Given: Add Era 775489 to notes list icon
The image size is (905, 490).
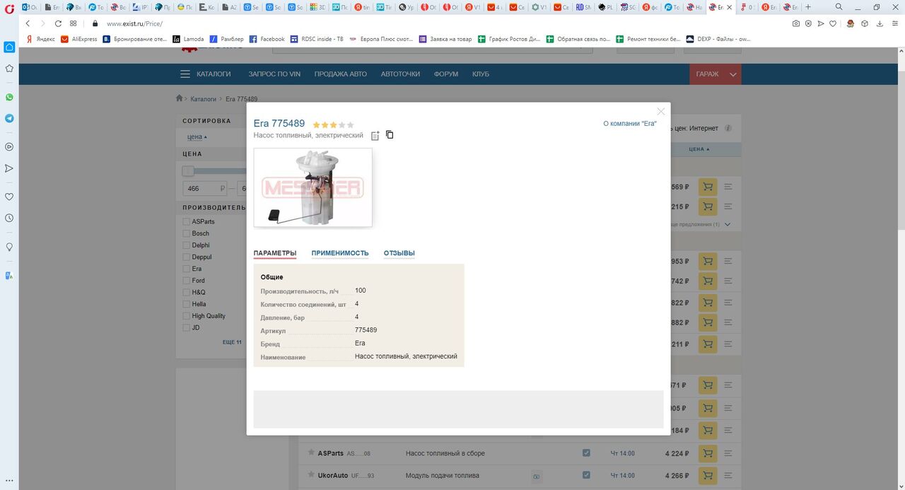Looking at the screenshot, I should point(375,135).
